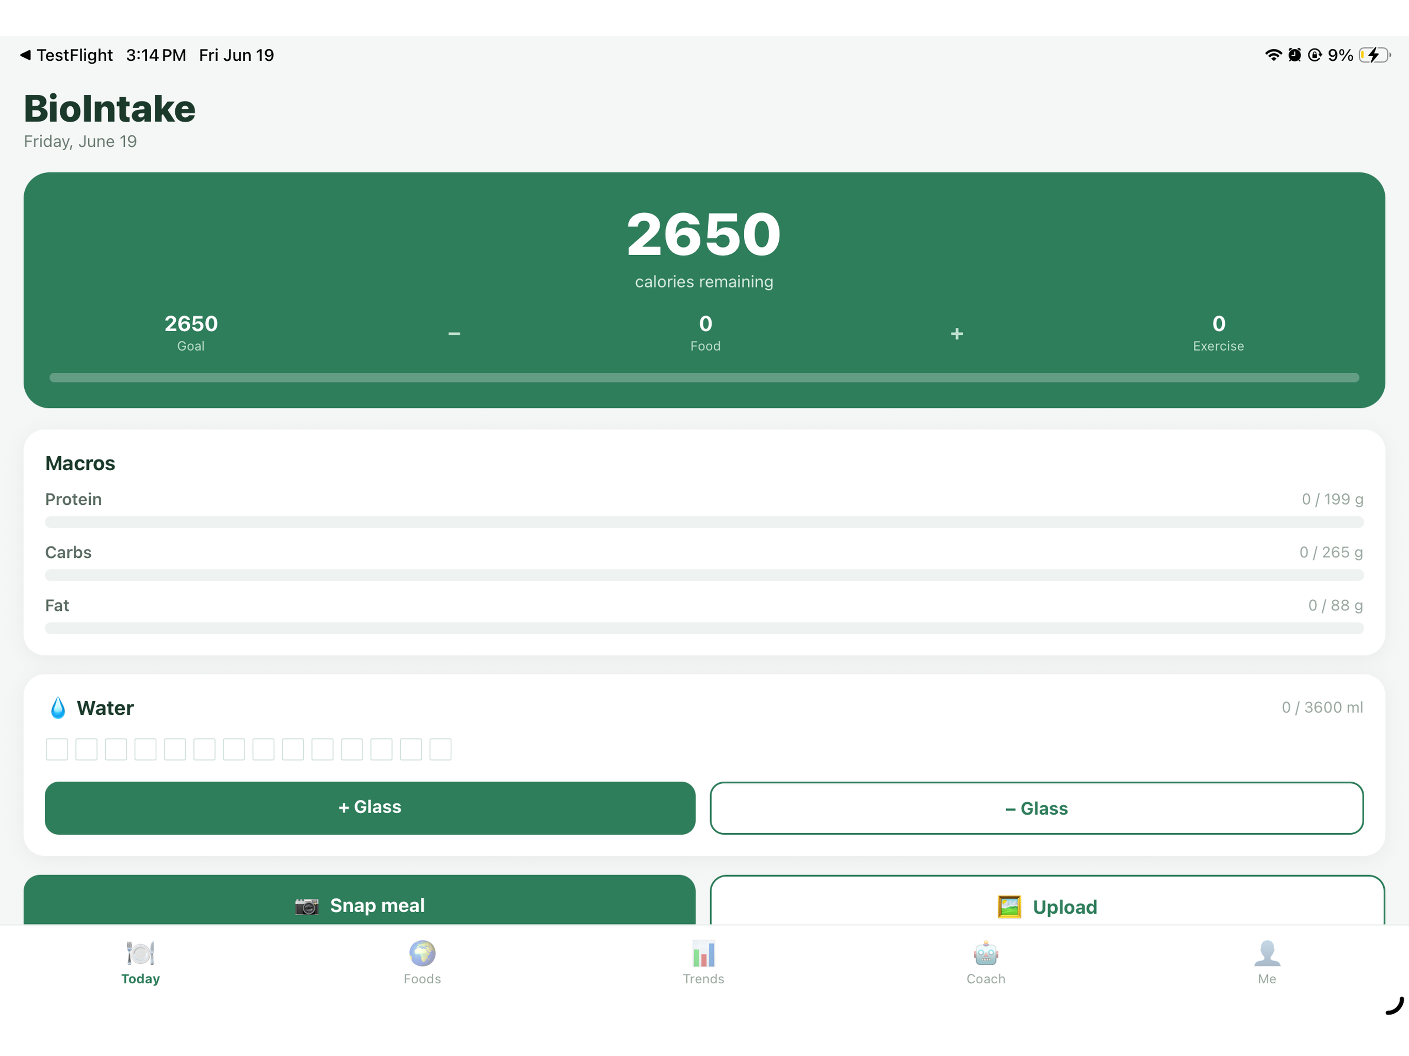Viewport: 1409px width, 1056px height.
Task: Tap the 2650 Goal value
Action: click(x=191, y=323)
